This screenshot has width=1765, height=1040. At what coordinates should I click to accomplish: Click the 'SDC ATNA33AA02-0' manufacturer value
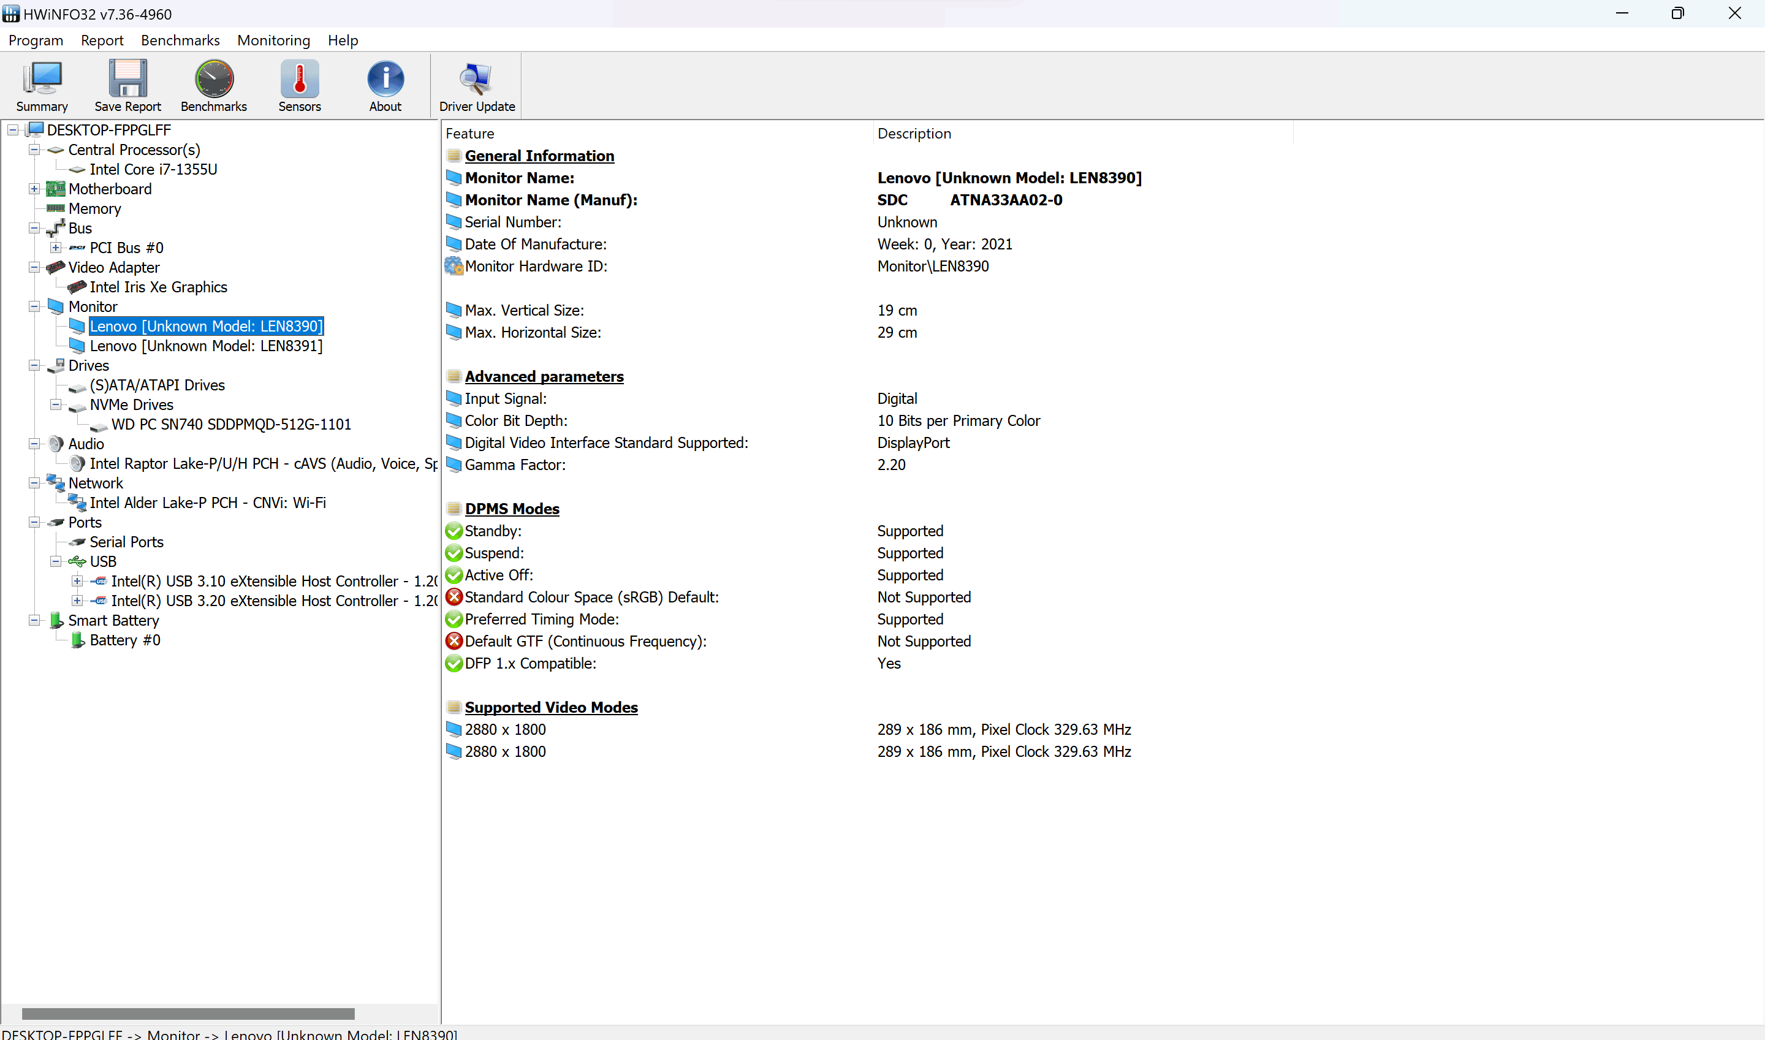[970, 200]
